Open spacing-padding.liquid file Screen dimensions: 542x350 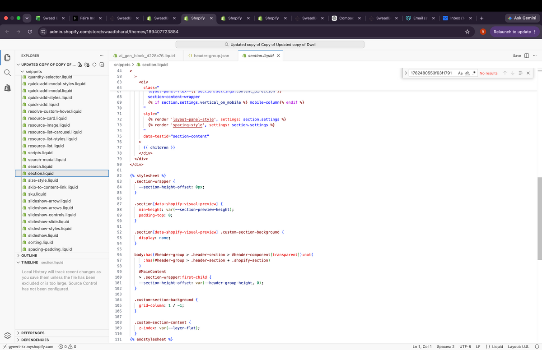click(x=50, y=249)
